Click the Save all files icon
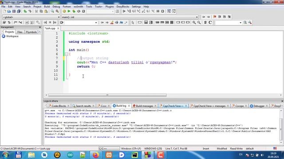284x159 pixels. (19, 11)
